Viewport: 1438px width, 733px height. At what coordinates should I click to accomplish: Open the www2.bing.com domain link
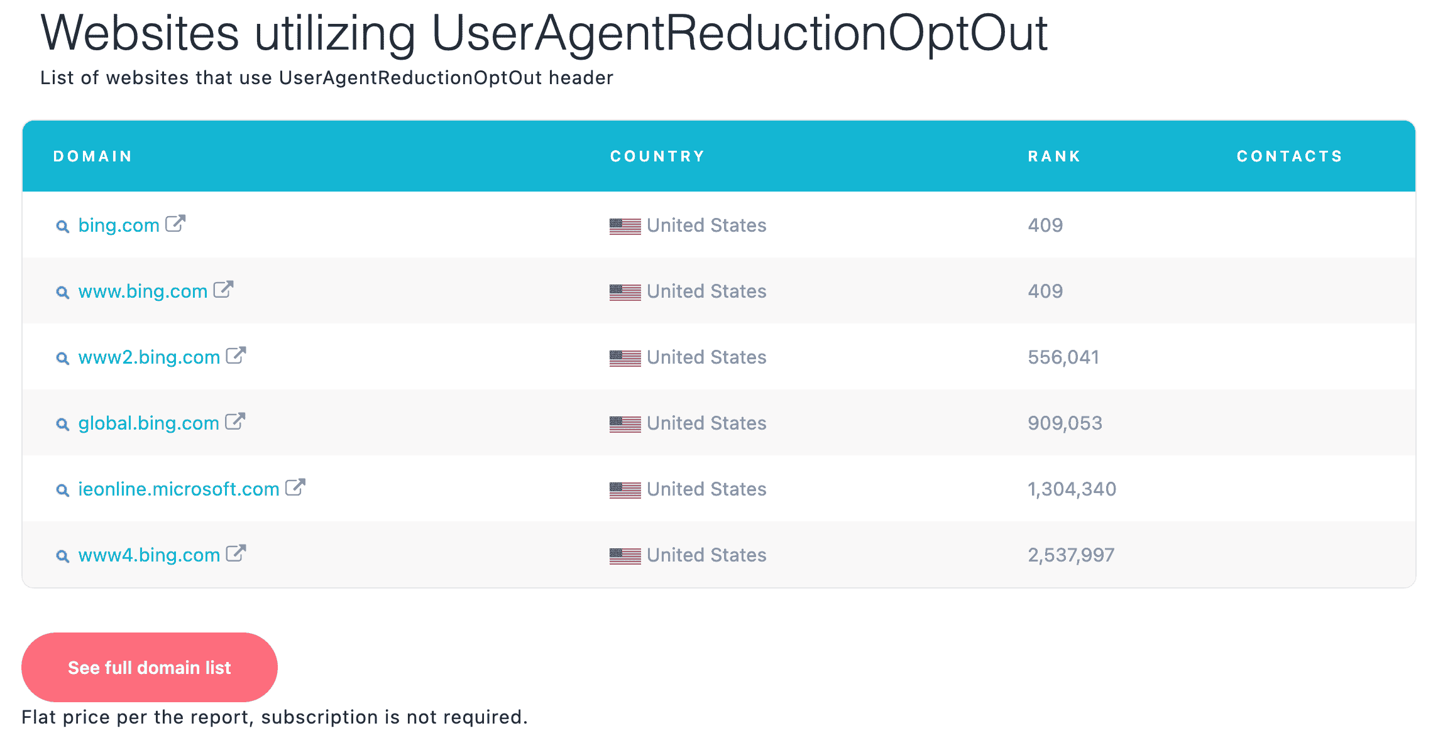pos(149,357)
